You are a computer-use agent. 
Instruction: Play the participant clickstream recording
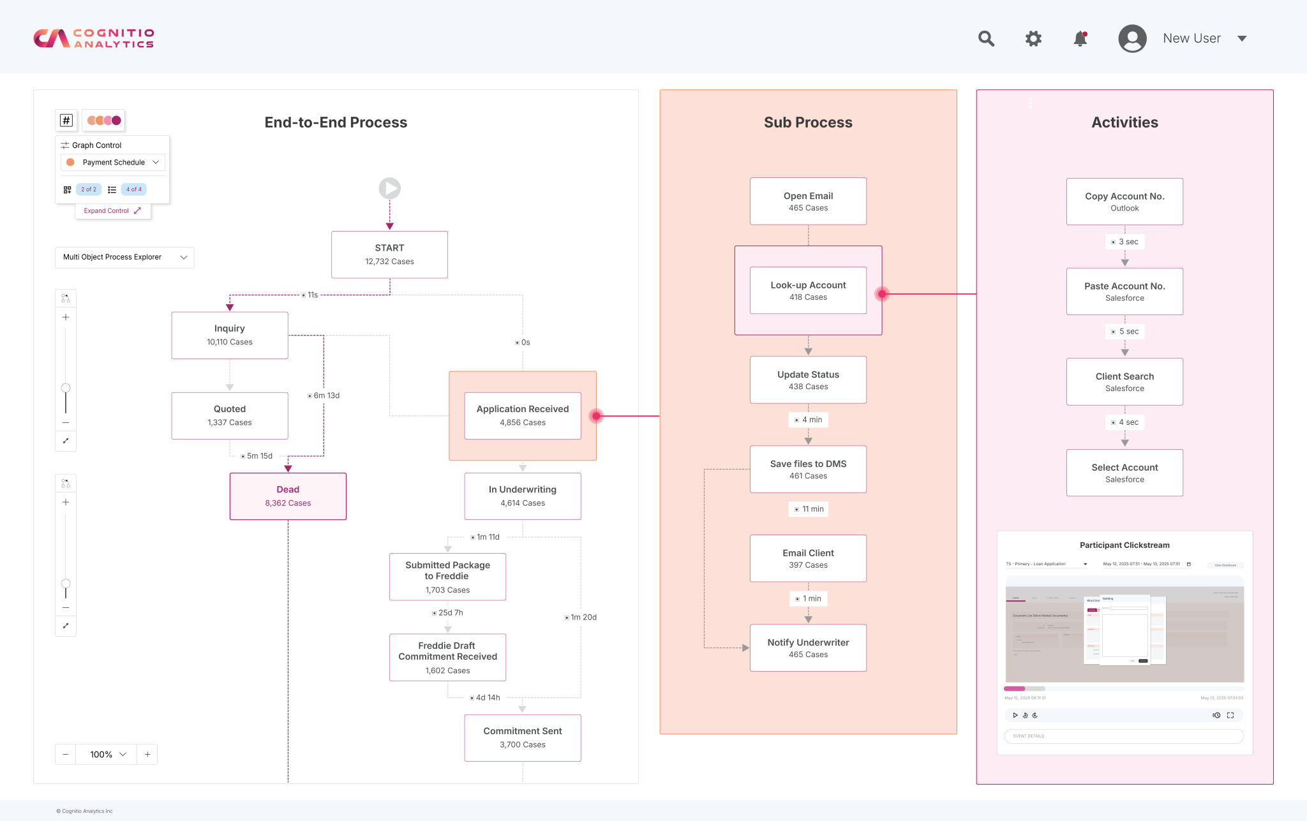(x=1015, y=715)
